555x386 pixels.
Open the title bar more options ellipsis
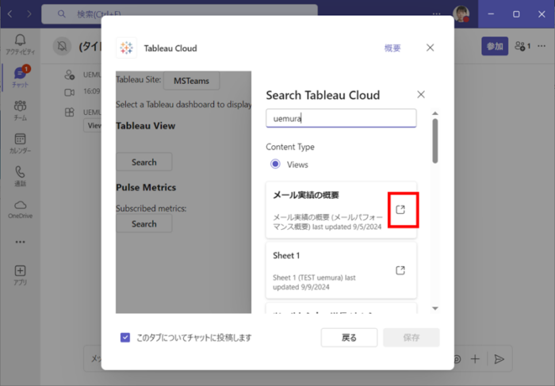pyautogui.click(x=436, y=14)
